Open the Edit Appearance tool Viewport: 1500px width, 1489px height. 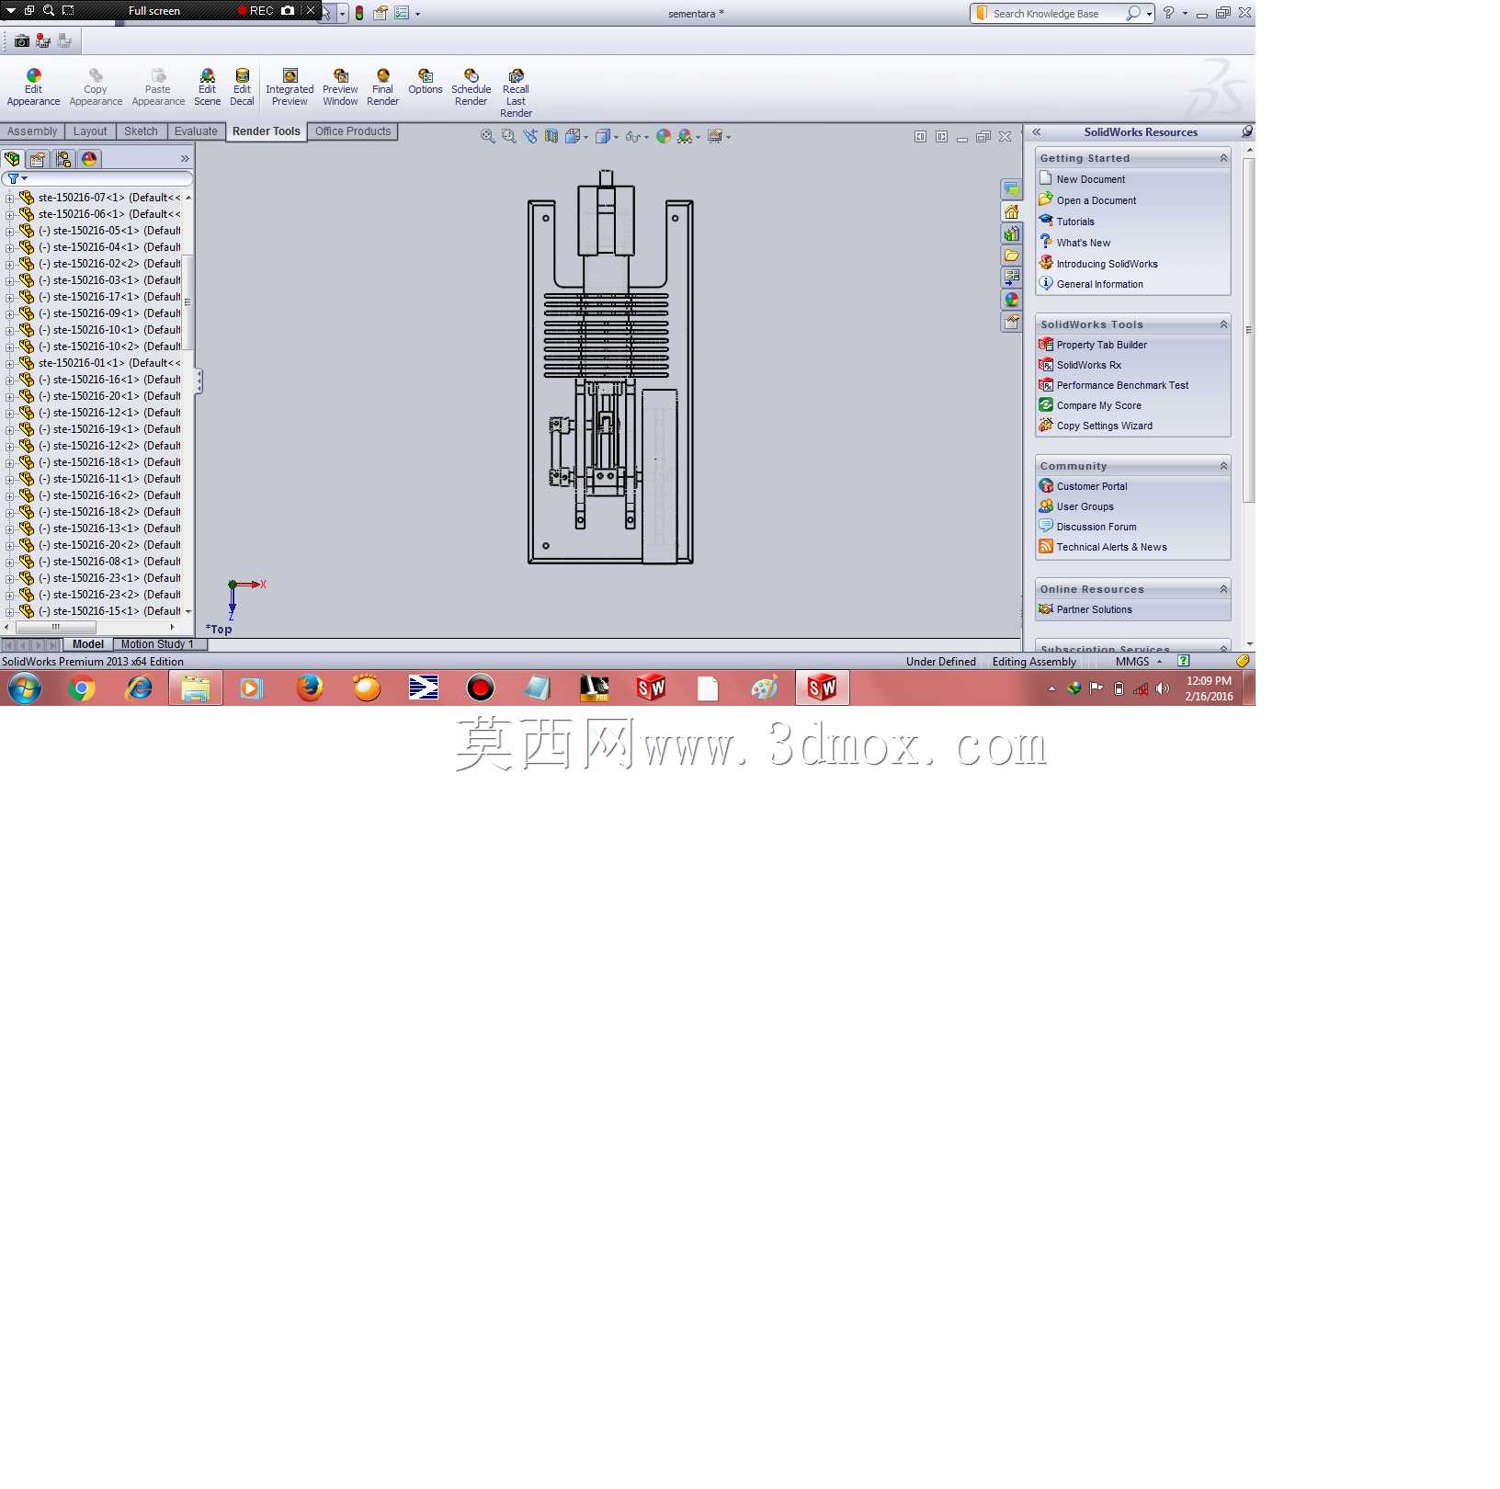click(x=33, y=88)
